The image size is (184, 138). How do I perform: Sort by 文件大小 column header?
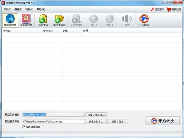click(x=52, y=31)
